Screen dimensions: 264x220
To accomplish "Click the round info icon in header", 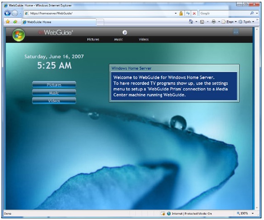I will coord(125,32).
